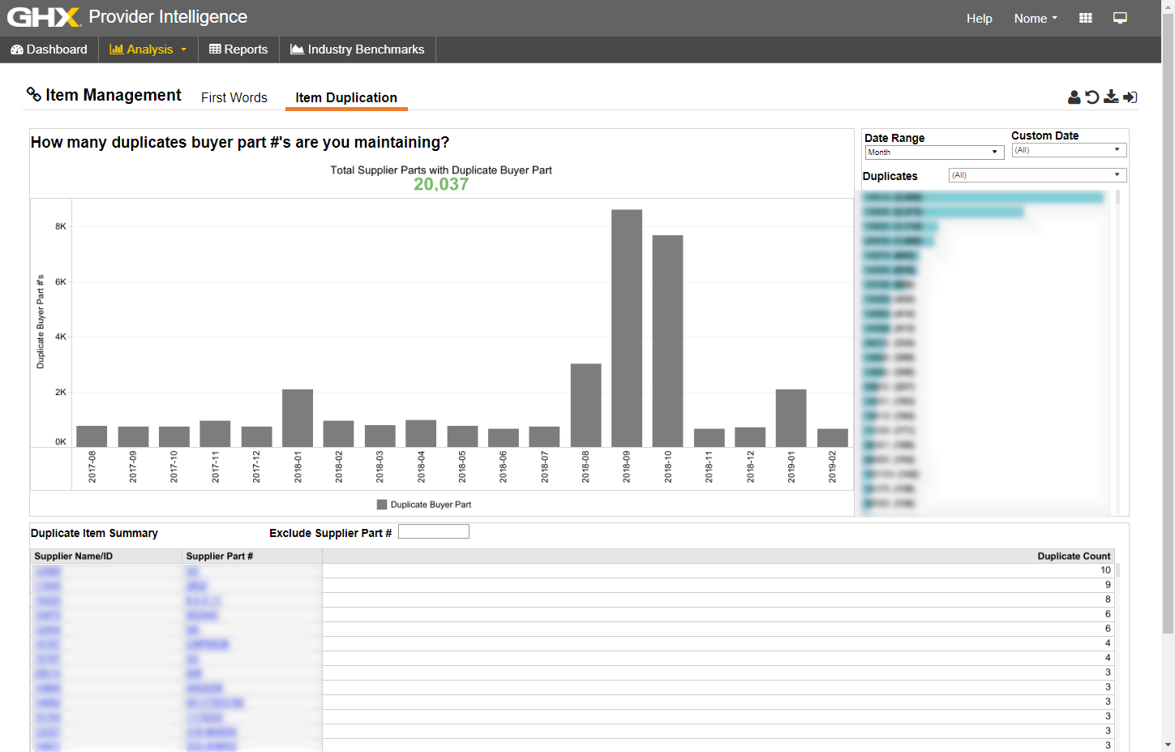Image resolution: width=1175 pixels, height=752 pixels.
Task: Open the Date Range Month dropdown
Action: (934, 153)
